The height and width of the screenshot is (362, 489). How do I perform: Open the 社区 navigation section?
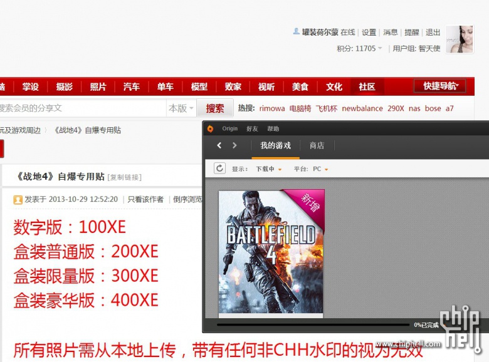(x=367, y=86)
